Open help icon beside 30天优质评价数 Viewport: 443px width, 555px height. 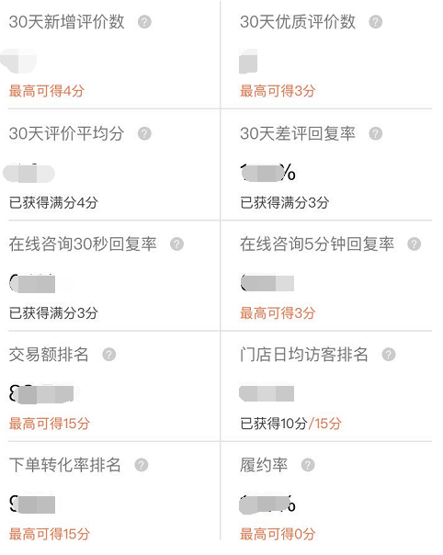click(375, 22)
